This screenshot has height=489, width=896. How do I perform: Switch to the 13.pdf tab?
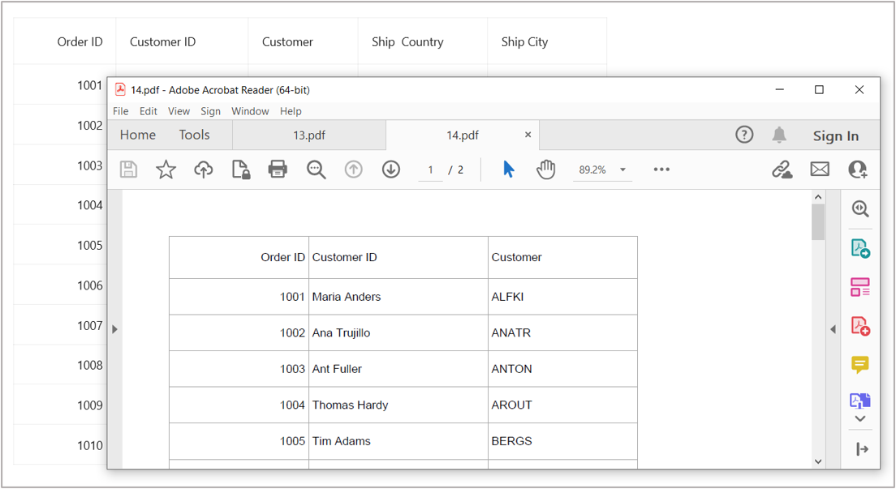(309, 135)
